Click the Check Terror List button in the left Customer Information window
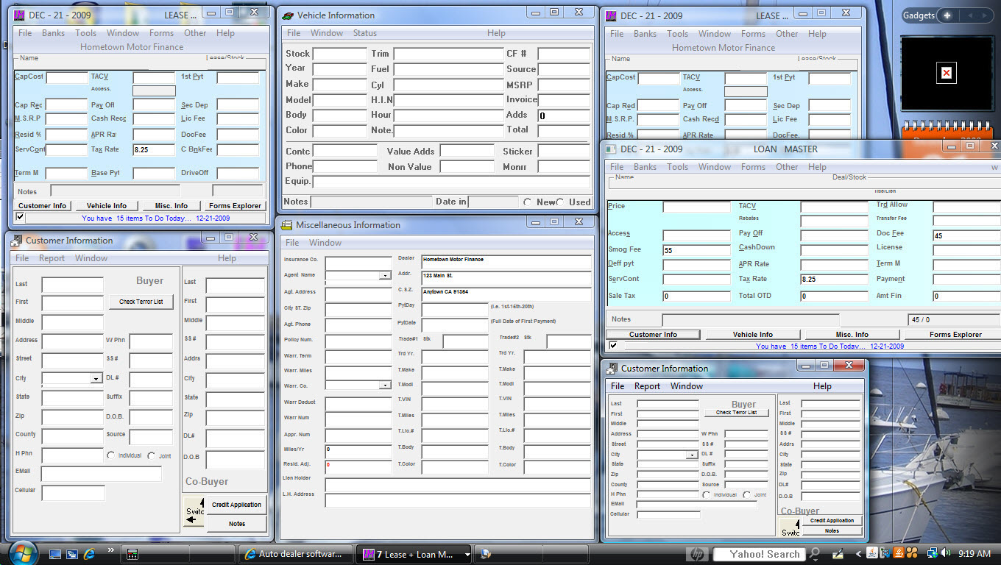This screenshot has width=1001, height=565. point(141,302)
